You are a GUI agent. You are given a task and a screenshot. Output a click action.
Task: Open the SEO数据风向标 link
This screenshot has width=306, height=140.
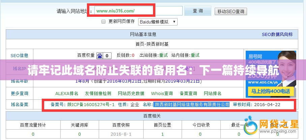click(277, 35)
